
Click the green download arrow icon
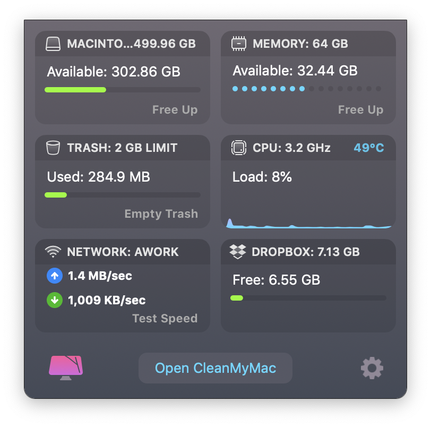click(x=55, y=300)
